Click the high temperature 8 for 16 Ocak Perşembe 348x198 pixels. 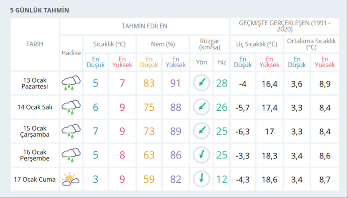122,155
